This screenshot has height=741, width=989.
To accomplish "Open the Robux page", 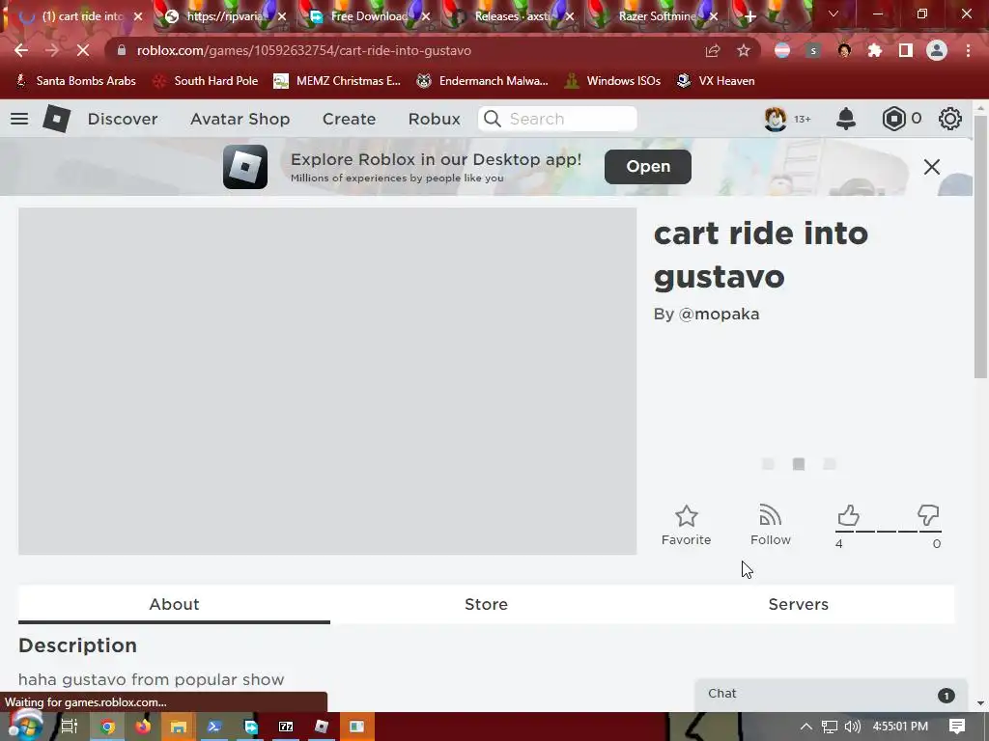I will [x=434, y=119].
